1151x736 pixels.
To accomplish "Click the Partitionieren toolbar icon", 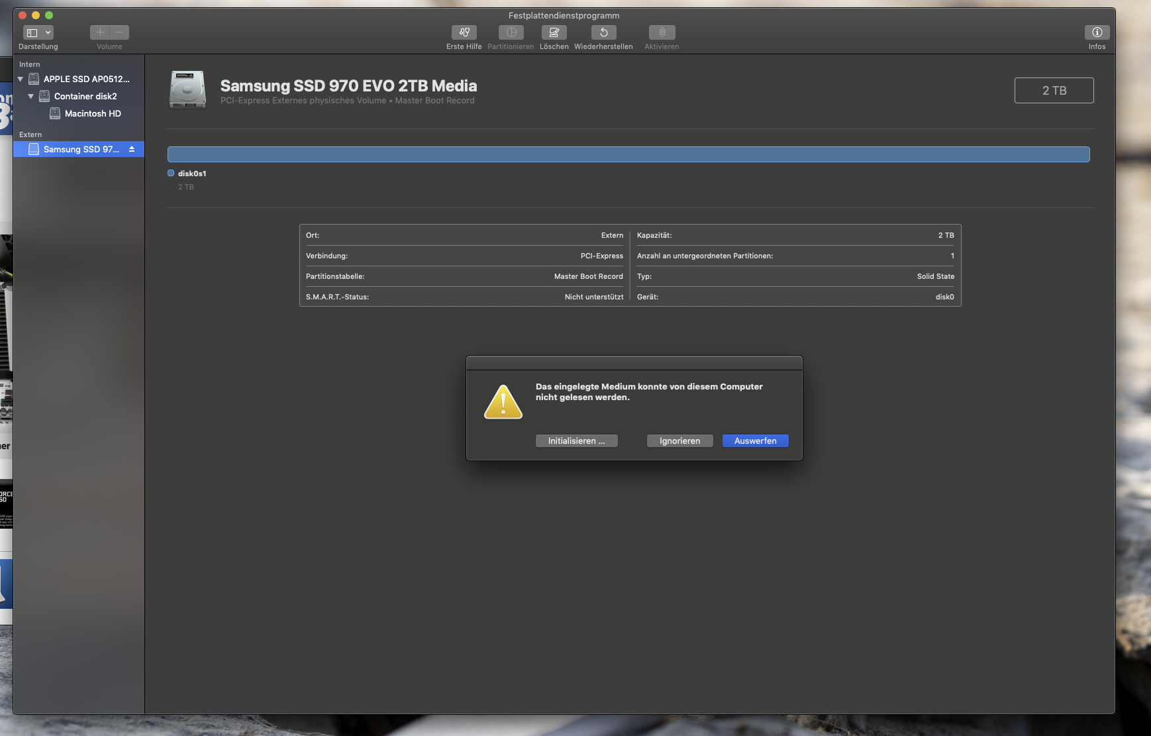I will (x=511, y=32).
